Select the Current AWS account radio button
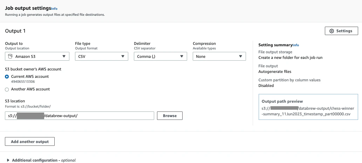This screenshot has width=362, height=163. click(7, 77)
